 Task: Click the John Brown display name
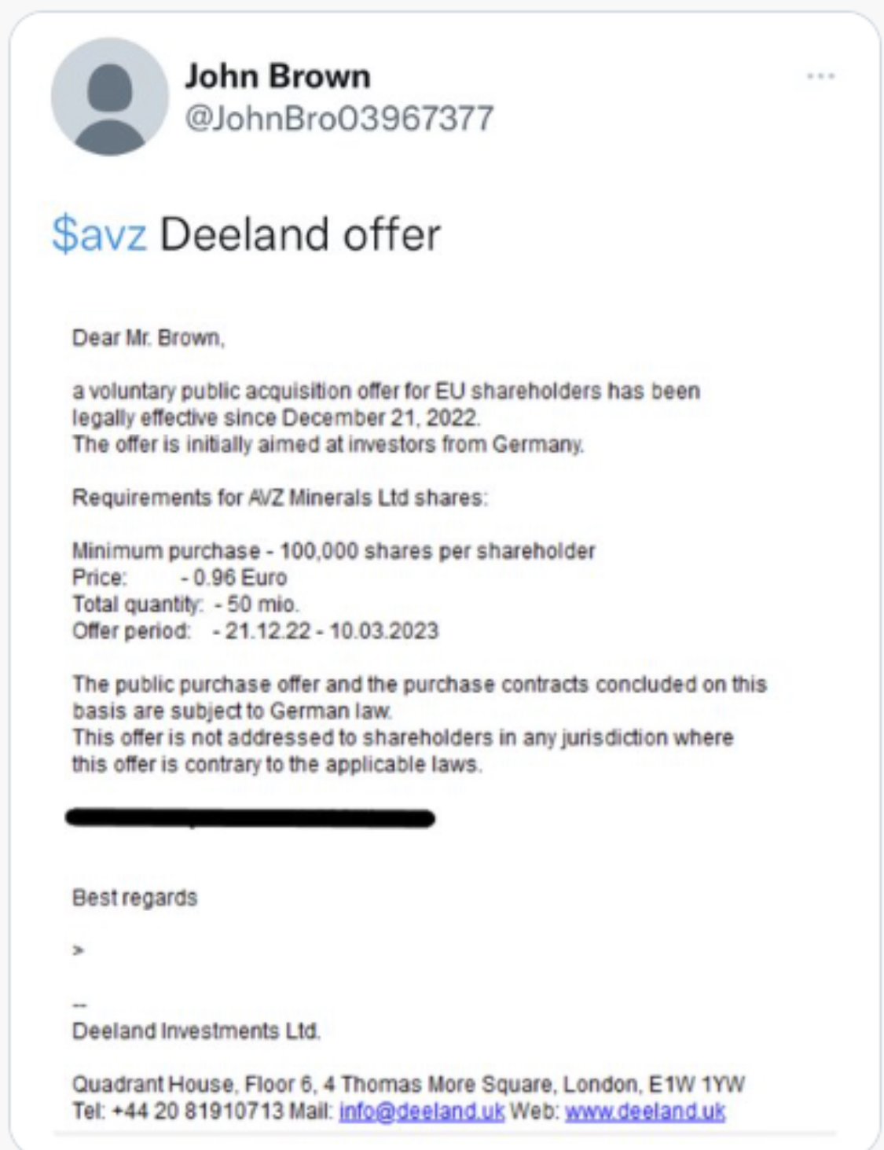[277, 76]
